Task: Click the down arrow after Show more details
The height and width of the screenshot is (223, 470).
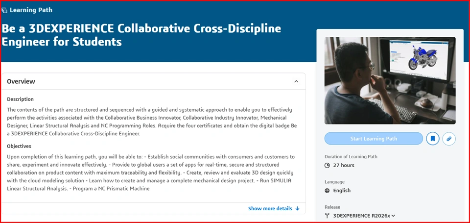Action: point(297,209)
